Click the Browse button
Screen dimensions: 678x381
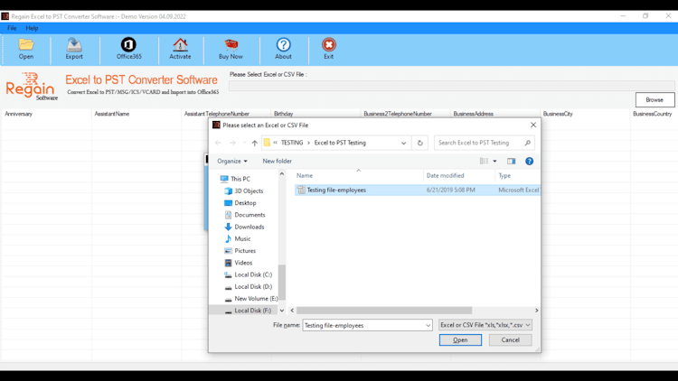coord(654,100)
